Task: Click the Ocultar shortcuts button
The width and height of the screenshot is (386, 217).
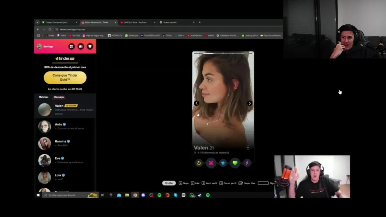Action: point(169,183)
